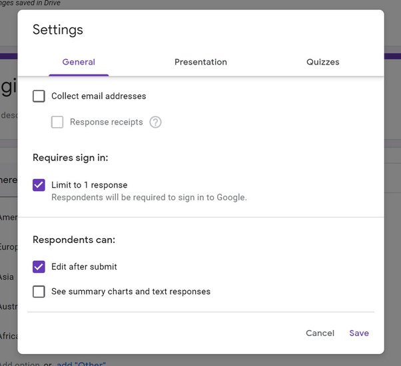Click the "Edit after submit" label text
401x366 pixels.
[84, 267]
